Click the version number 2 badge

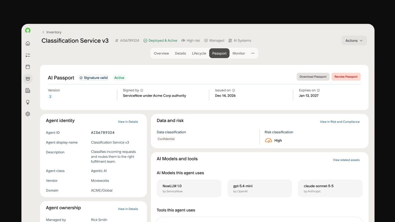(50, 97)
